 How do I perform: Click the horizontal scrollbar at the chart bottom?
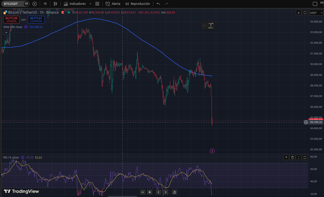pos(123,196)
